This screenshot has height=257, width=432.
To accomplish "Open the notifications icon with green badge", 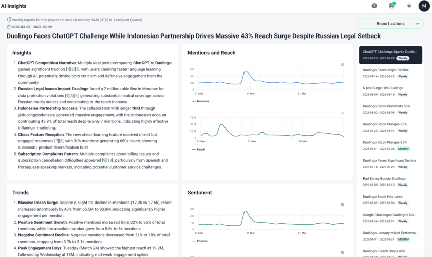I will 391,6.
